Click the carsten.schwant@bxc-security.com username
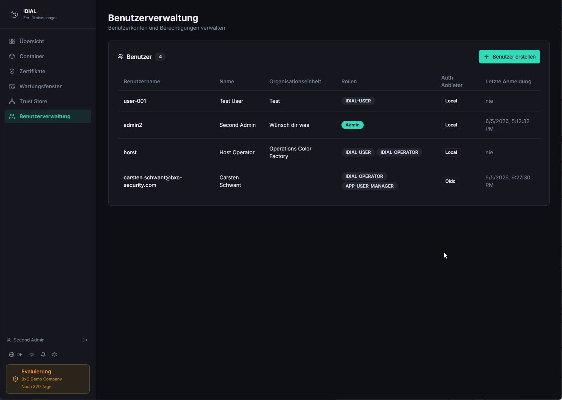562x400 pixels. pos(153,181)
